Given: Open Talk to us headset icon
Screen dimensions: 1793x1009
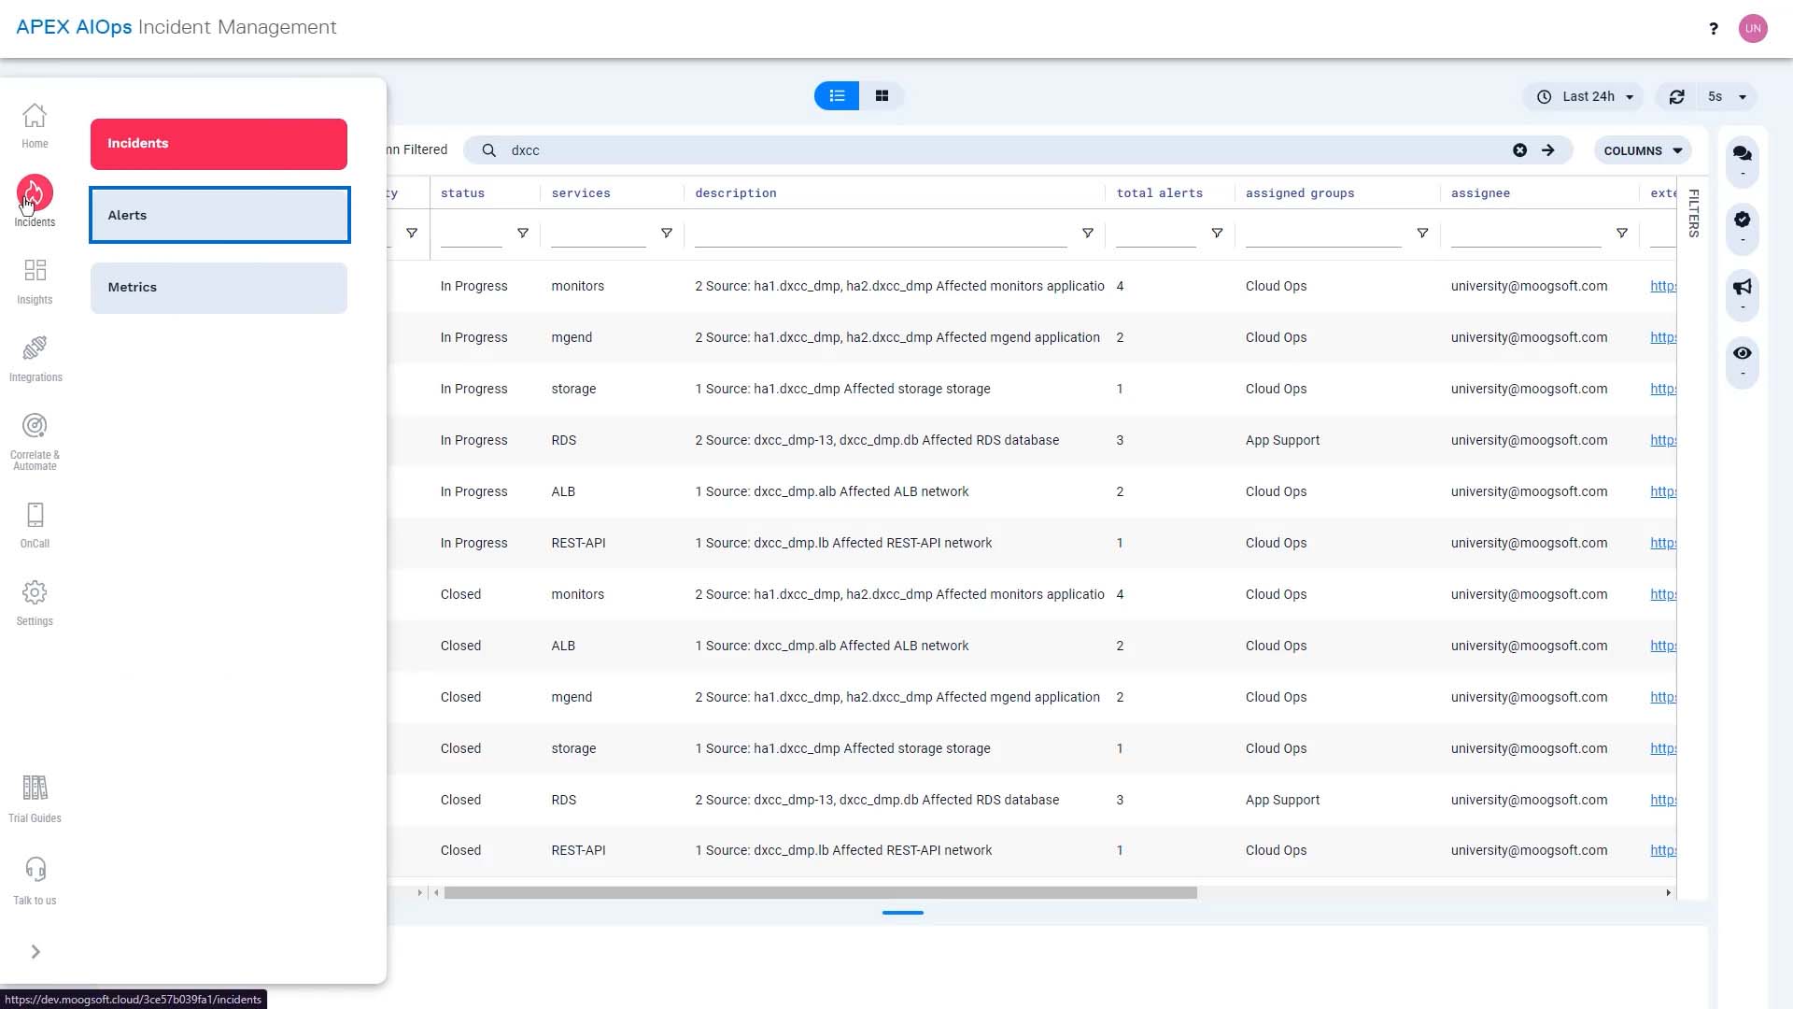Looking at the screenshot, I should (x=35, y=869).
